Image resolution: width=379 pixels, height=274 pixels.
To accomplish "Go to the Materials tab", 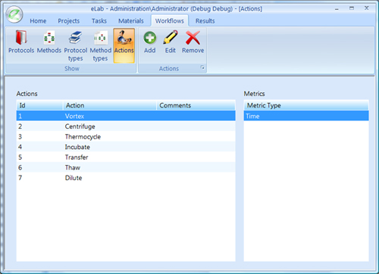I will 131,20.
